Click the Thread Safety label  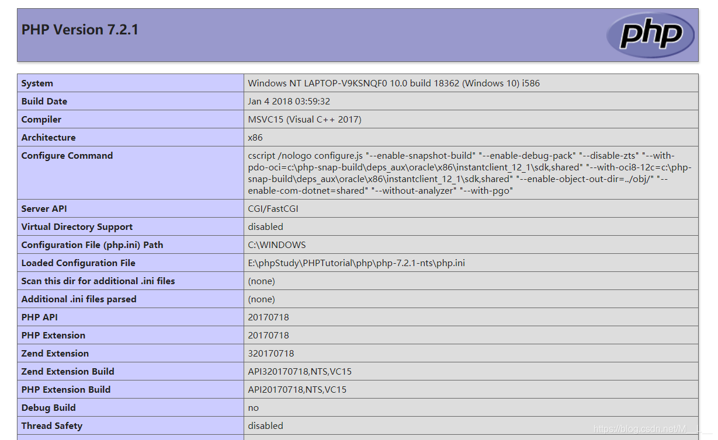[52, 426]
